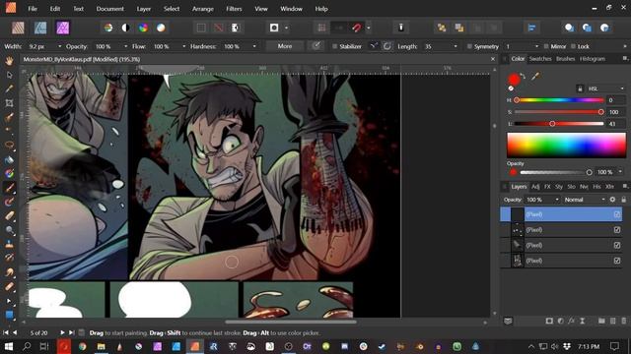Click the horizontal canvas scrollbar
631x354 pixels.
pos(291,322)
